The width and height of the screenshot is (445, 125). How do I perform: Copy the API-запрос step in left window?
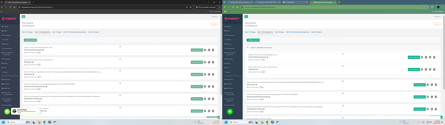[209, 74]
